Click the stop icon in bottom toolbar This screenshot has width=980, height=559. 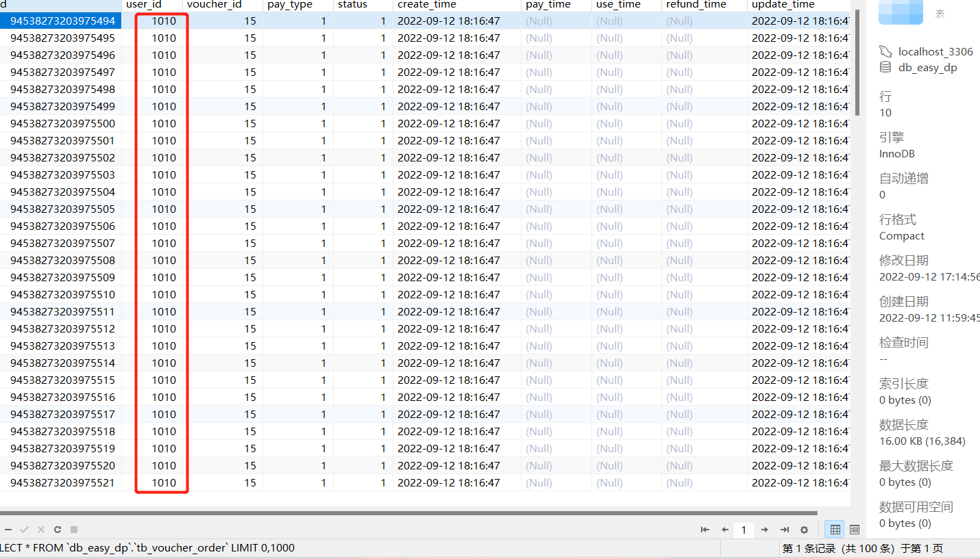pyautogui.click(x=74, y=530)
